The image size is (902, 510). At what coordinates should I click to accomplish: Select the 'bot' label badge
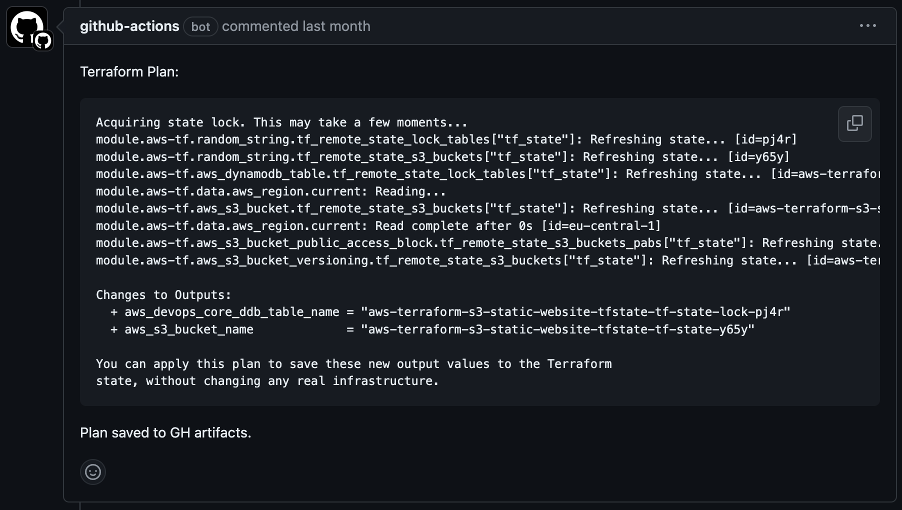point(200,26)
